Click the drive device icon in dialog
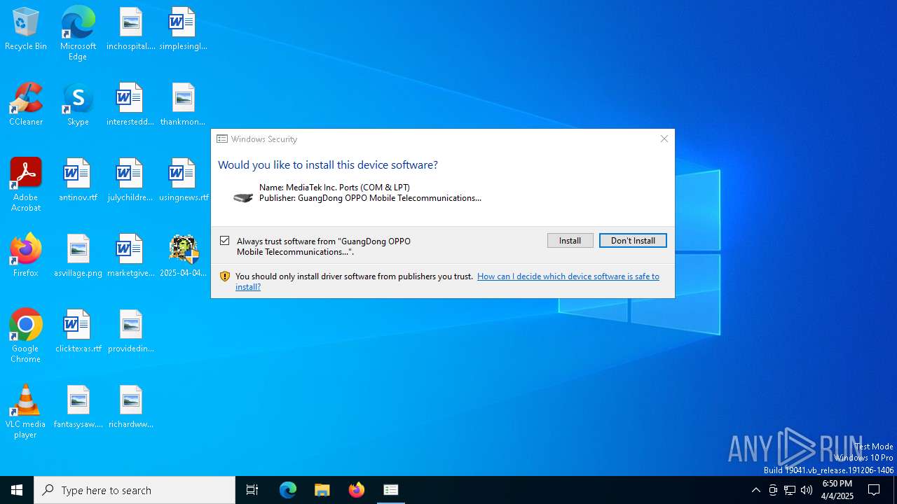Screen dimensions: 897x504 pyautogui.click(x=242, y=197)
